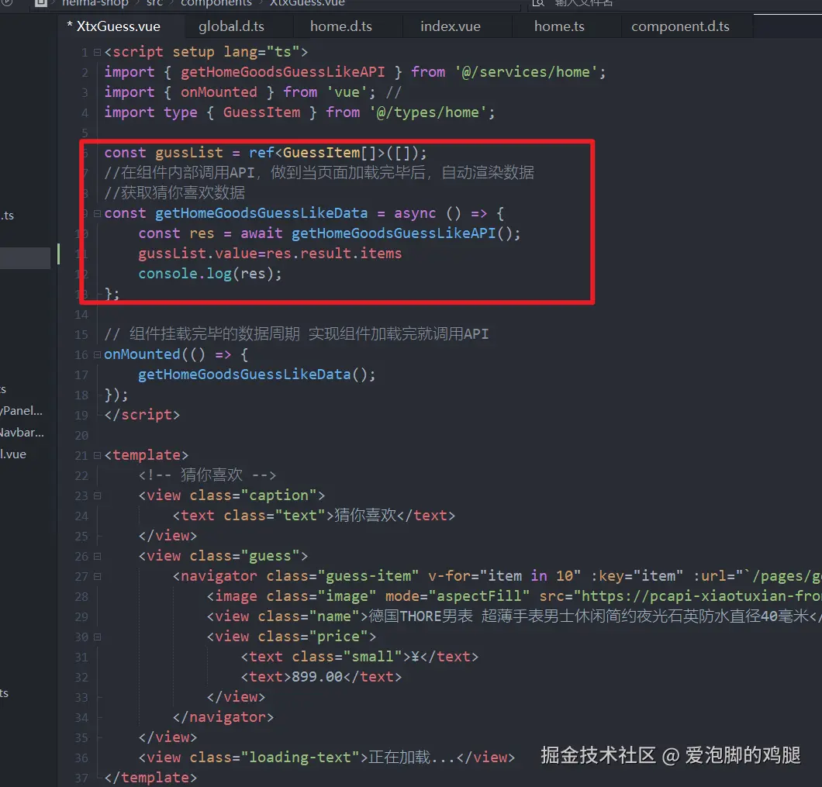
Task: Fold the template block on line 21
Action: click(x=97, y=456)
